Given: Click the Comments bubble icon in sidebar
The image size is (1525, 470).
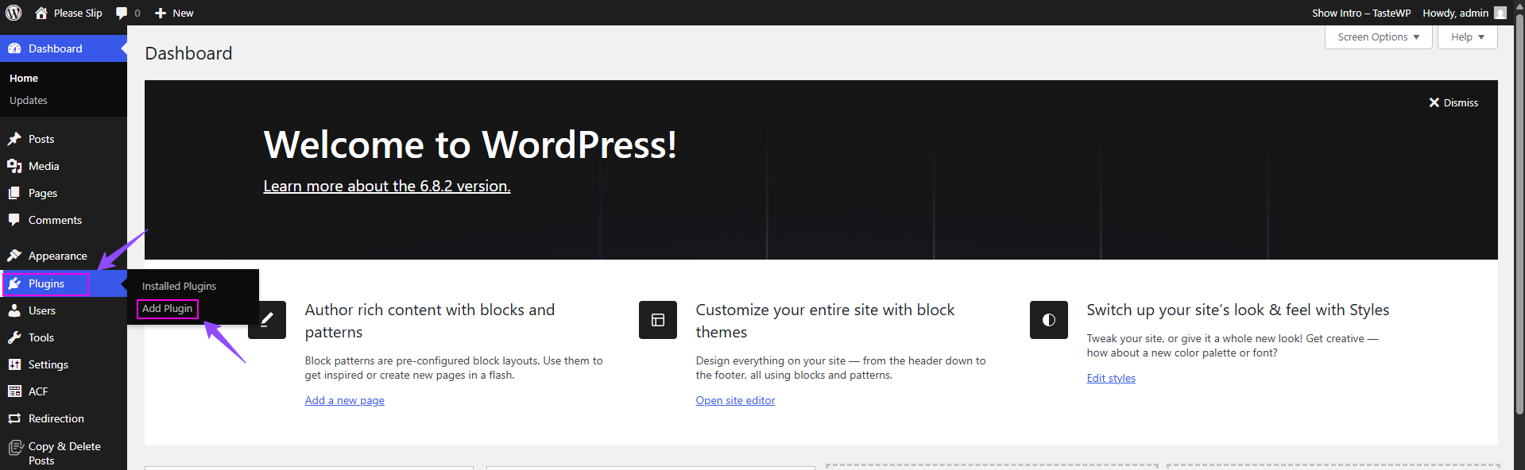Looking at the screenshot, I should pos(14,220).
